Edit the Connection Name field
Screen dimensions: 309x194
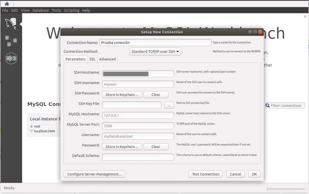[155, 43]
